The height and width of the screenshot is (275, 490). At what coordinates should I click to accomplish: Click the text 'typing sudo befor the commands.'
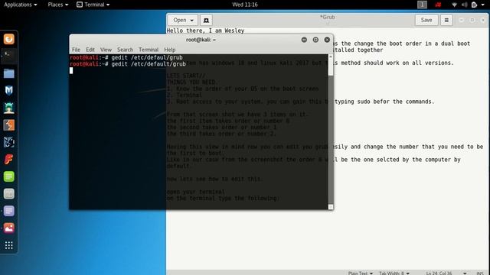[384, 102]
